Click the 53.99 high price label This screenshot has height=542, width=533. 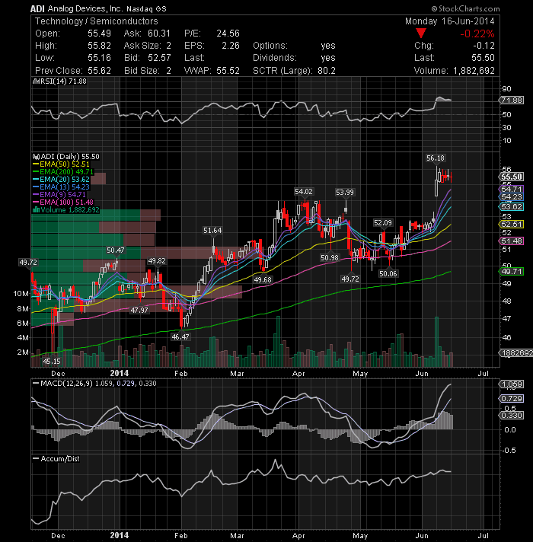click(x=345, y=192)
